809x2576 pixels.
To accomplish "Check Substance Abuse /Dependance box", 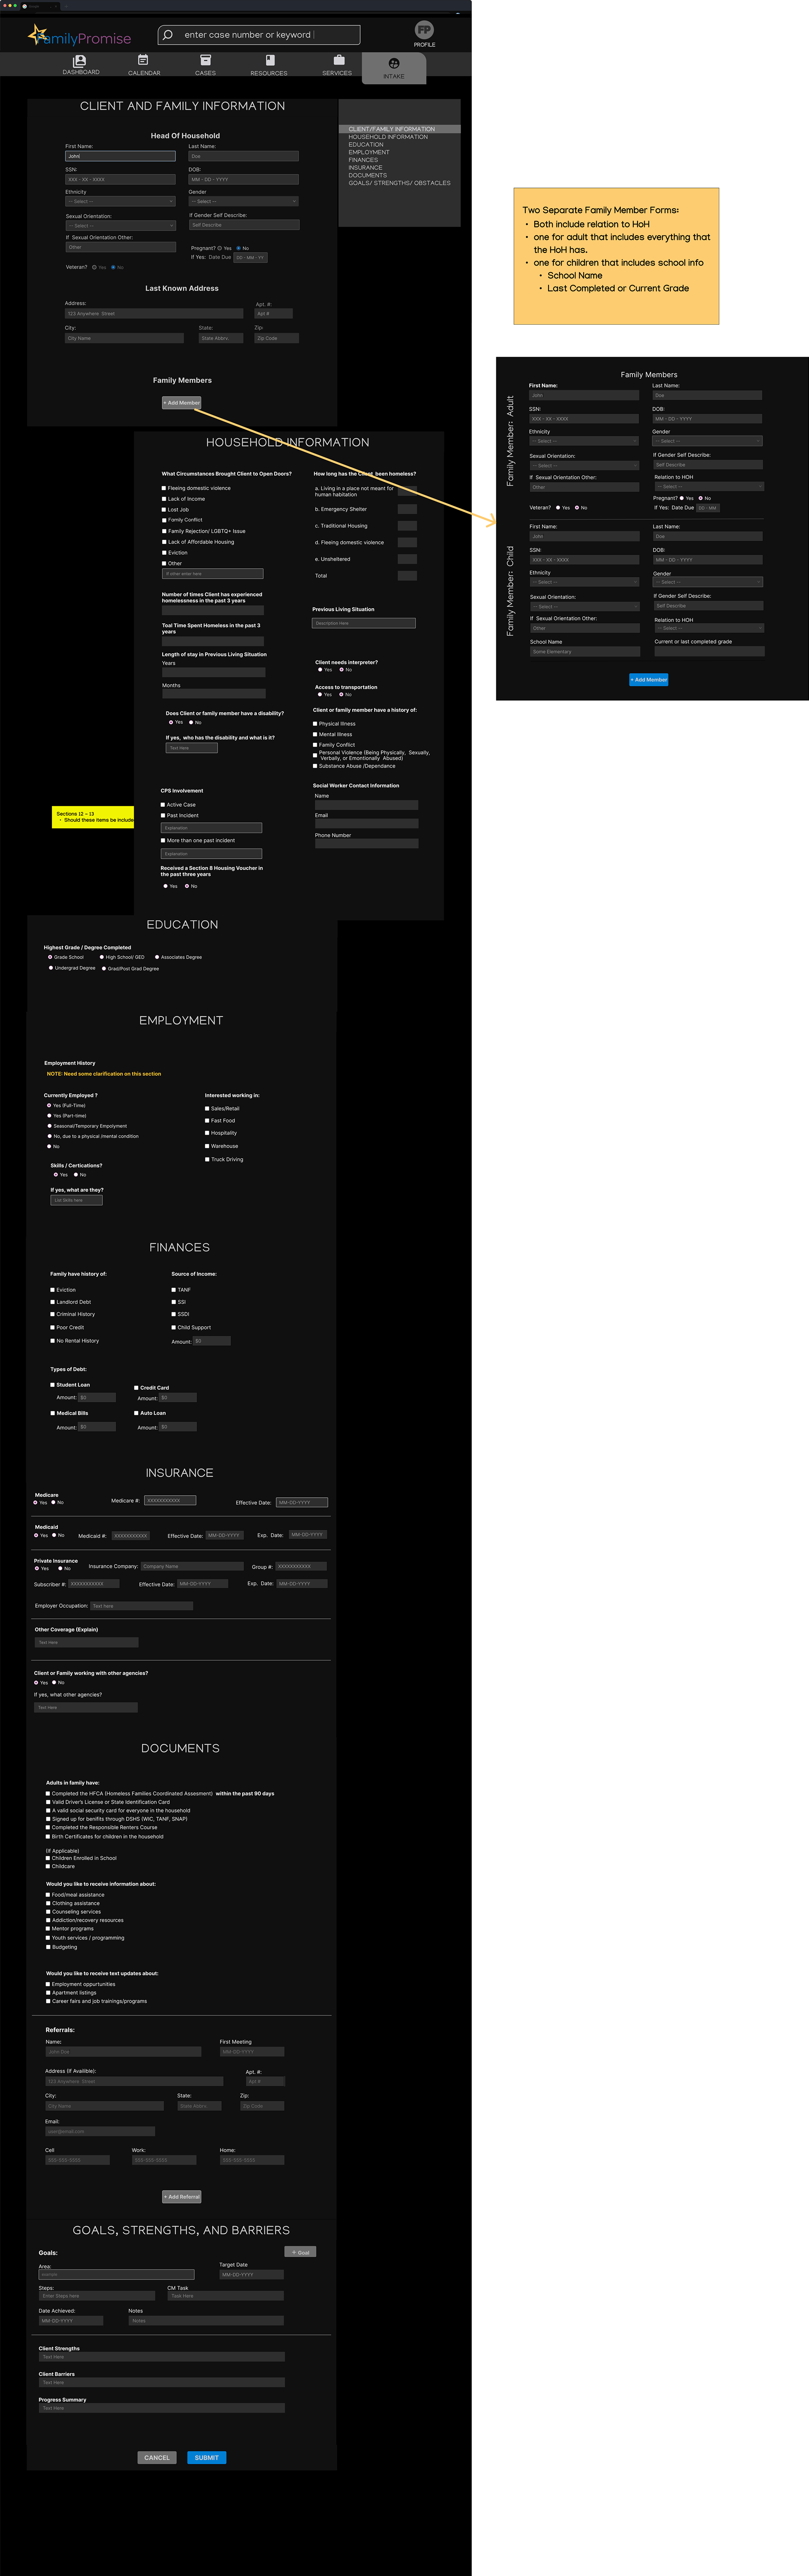I will 315,766.
